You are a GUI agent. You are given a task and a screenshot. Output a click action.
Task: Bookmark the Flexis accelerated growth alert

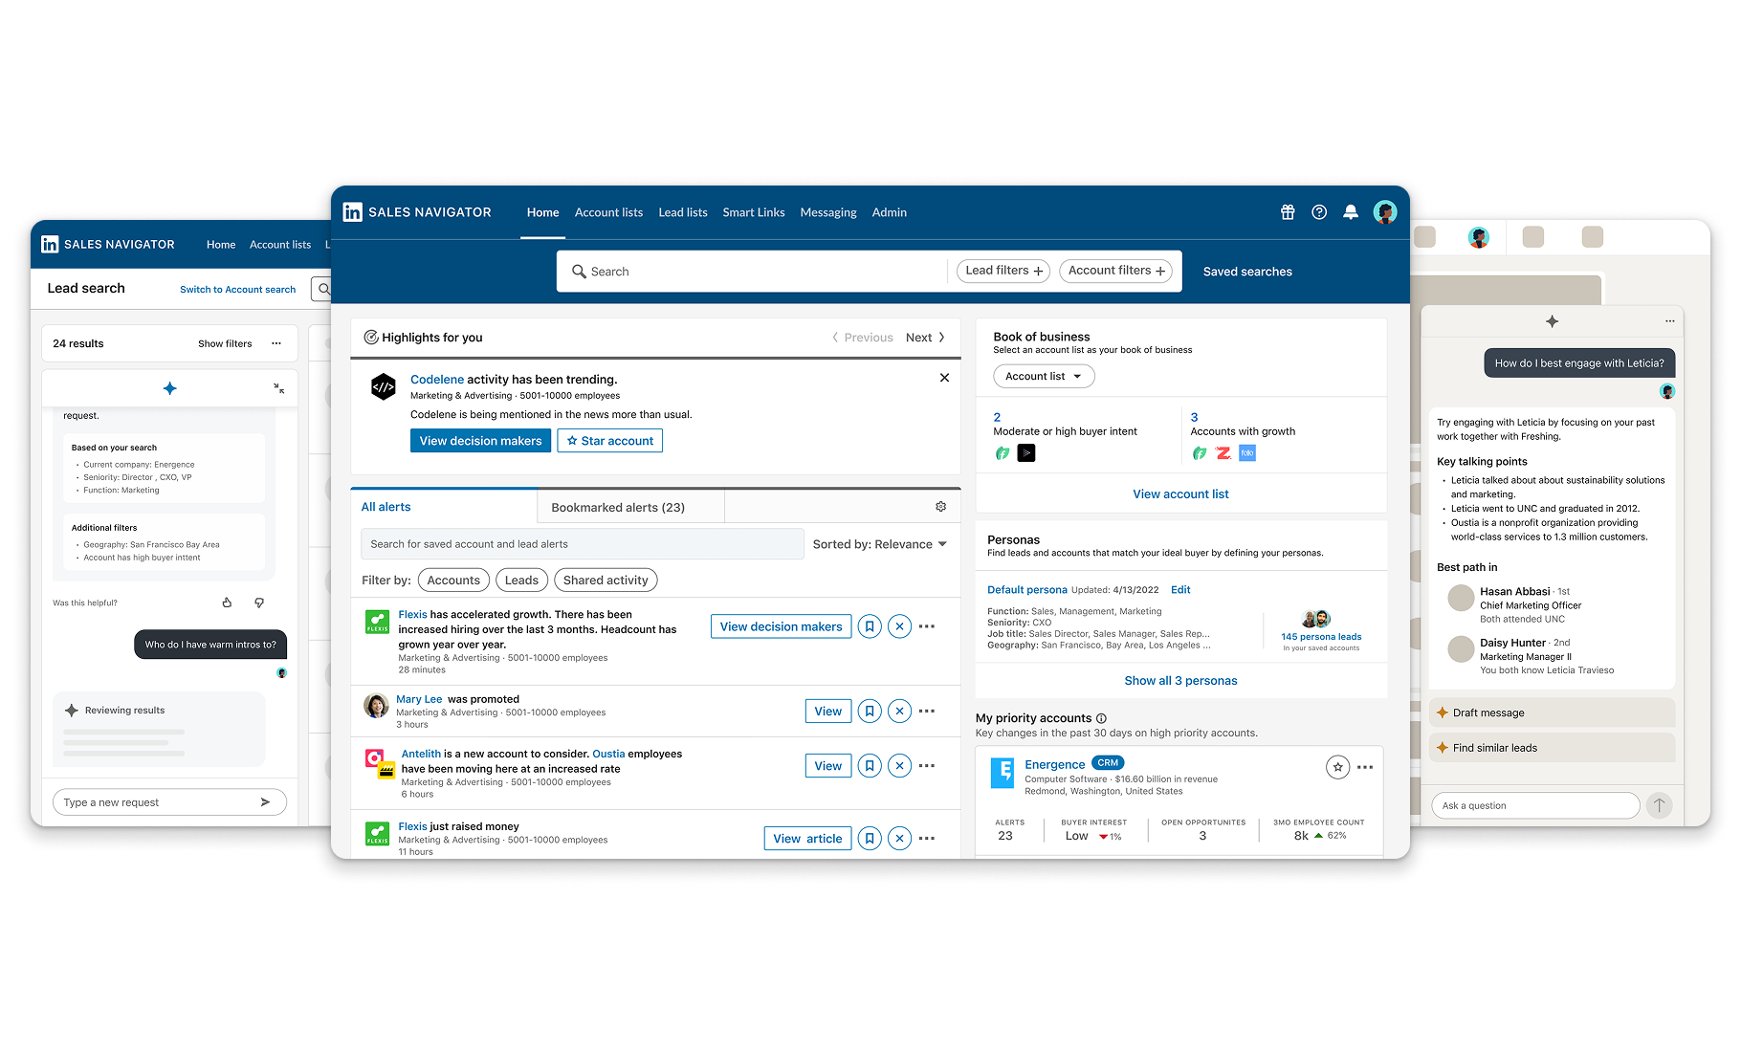coord(870,626)
